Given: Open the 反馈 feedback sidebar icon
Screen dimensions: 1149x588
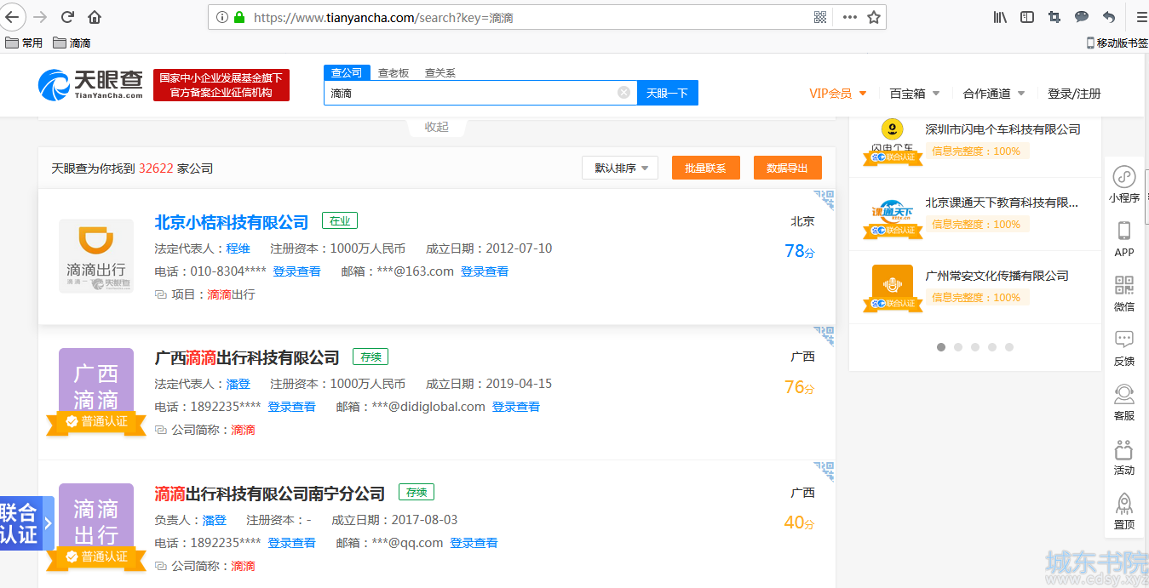Looking at the screenshot, I should pyautogui.click(x=1124, y=347).
